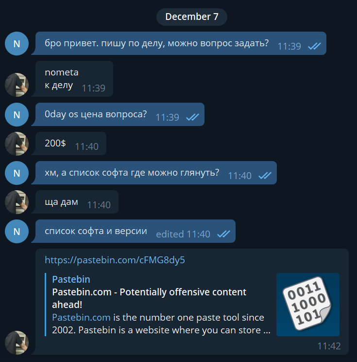Viewport: 357px width, 362px height.
Task: Select the nometa к делу message bubble
Action: click(74, 79)
